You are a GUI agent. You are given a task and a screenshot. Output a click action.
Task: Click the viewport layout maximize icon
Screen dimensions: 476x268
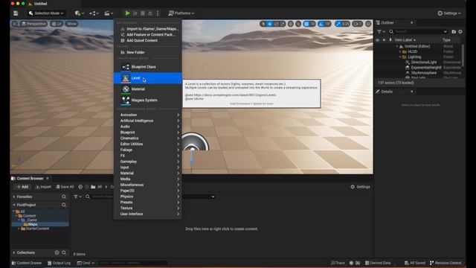[x=368, y=24]
